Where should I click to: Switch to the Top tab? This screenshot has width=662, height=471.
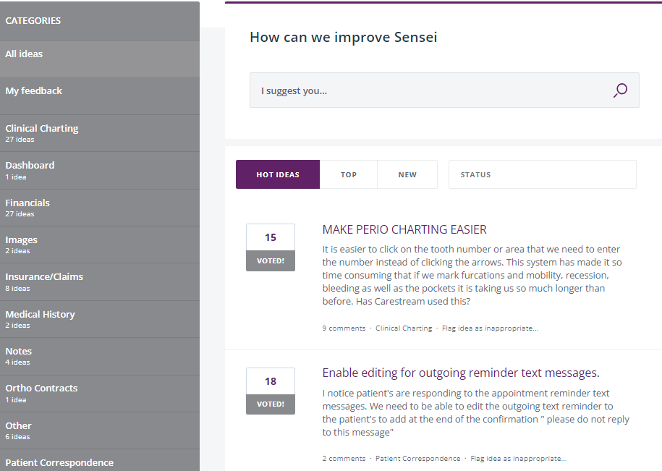[349, 174]
